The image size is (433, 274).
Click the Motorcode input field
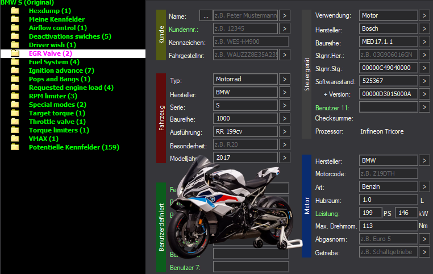pos(389,173)
